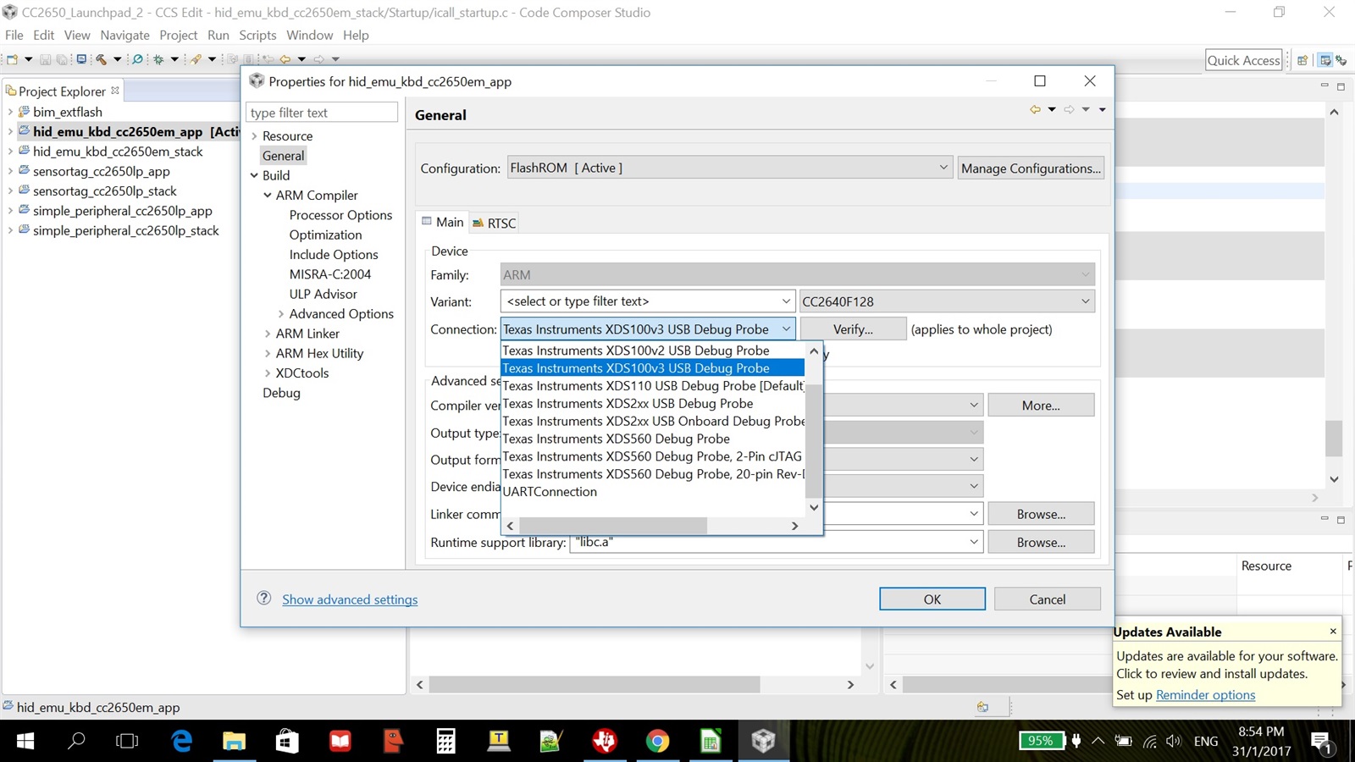Open Microsoft Edge from taskbar
The image size is (1355, 762).
[x=181, y=742]
